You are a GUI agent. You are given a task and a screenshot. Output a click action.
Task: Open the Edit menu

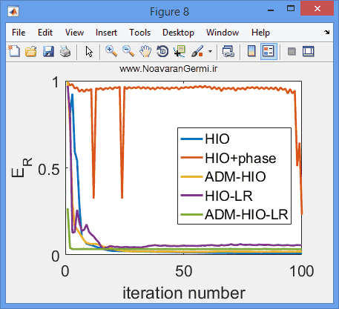pos(45,33)
